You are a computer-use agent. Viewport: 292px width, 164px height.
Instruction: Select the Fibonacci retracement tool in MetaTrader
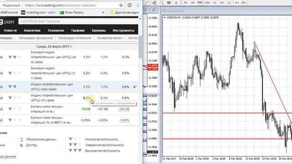pos(162,3)
